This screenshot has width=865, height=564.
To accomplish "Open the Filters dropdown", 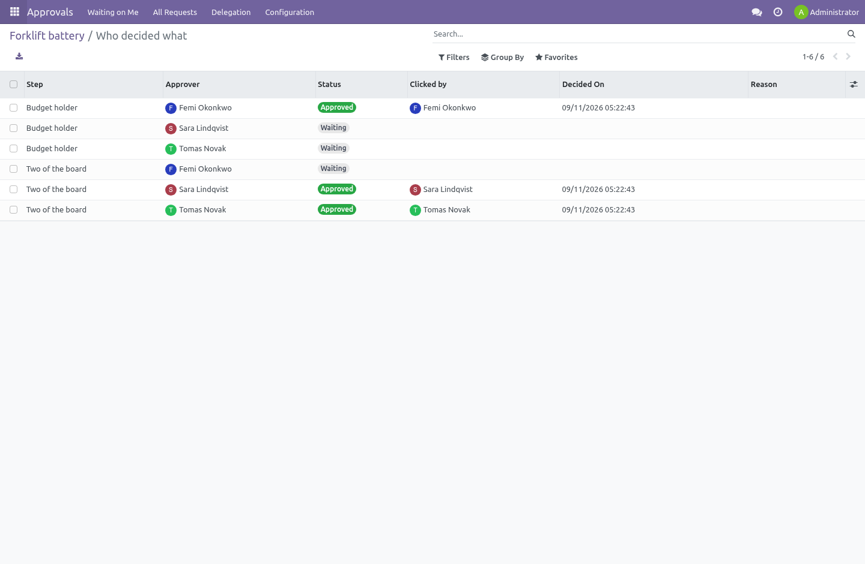I will click(x=454, y=58).
